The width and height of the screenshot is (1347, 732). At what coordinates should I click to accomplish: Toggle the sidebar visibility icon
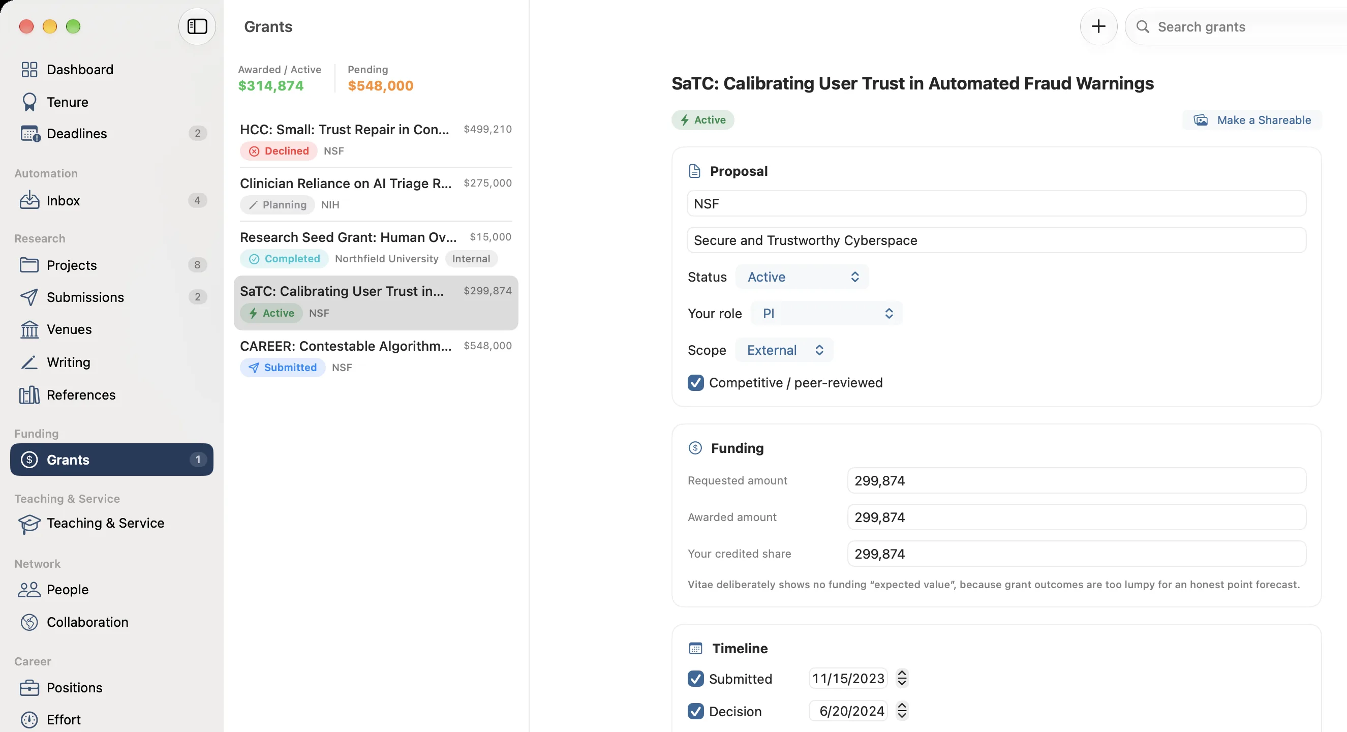click(197, 26)
